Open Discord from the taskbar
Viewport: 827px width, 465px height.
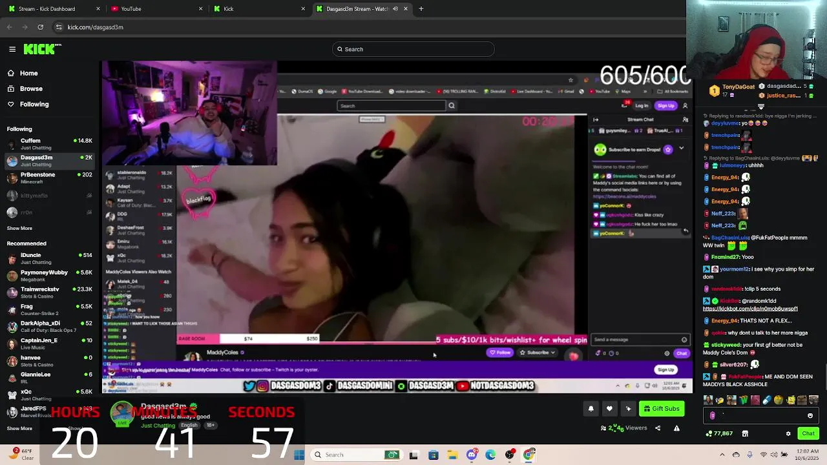click(x=472, y=455)
